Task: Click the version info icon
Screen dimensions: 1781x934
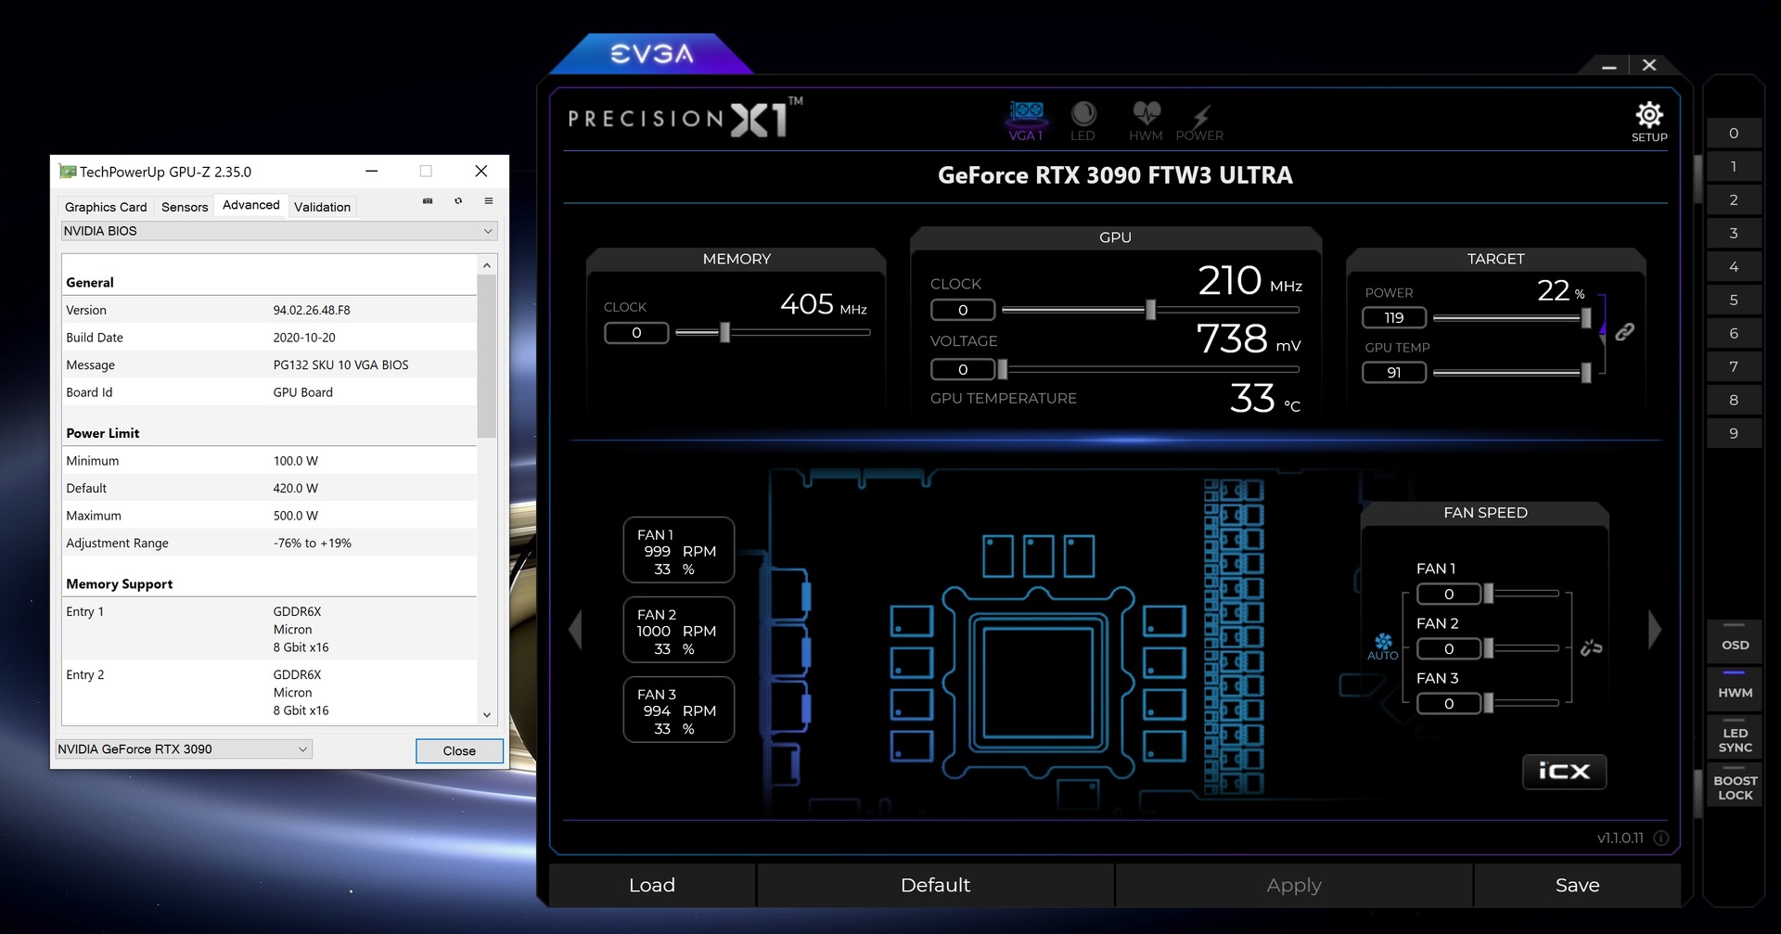Action: pos(1661,838)
